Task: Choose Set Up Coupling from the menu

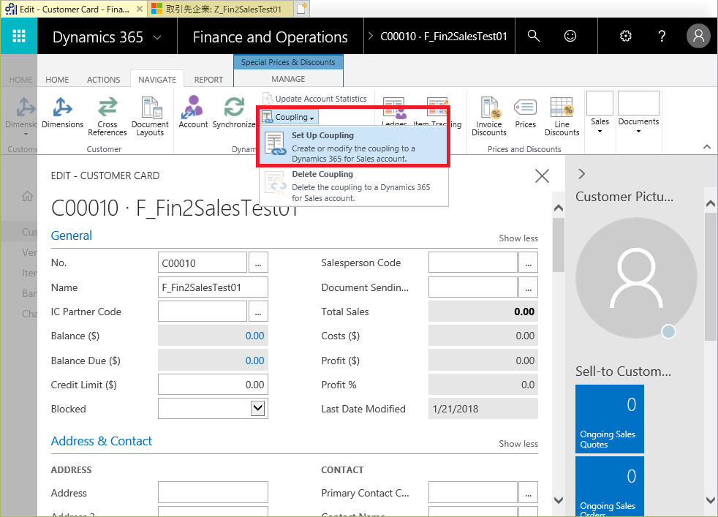Action: click(x=354, y=146)
